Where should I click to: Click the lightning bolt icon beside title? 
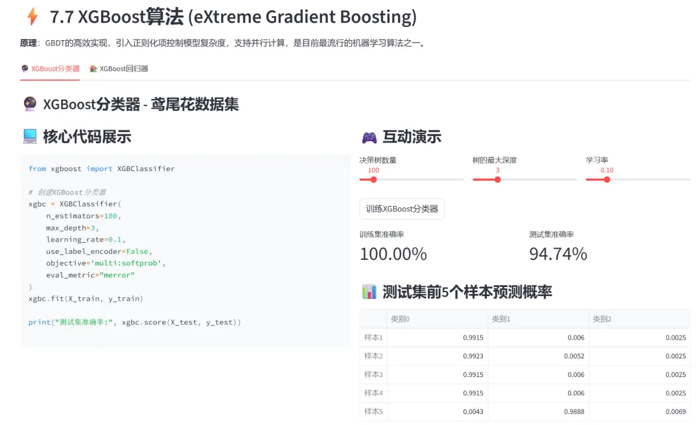click(x=32, y=16)
